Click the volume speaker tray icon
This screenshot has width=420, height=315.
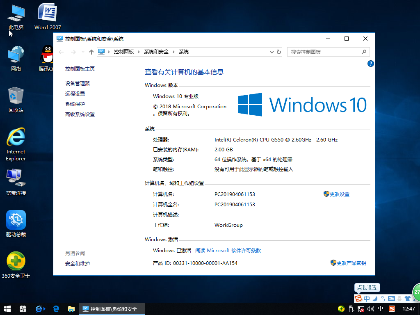pos(370,309)
